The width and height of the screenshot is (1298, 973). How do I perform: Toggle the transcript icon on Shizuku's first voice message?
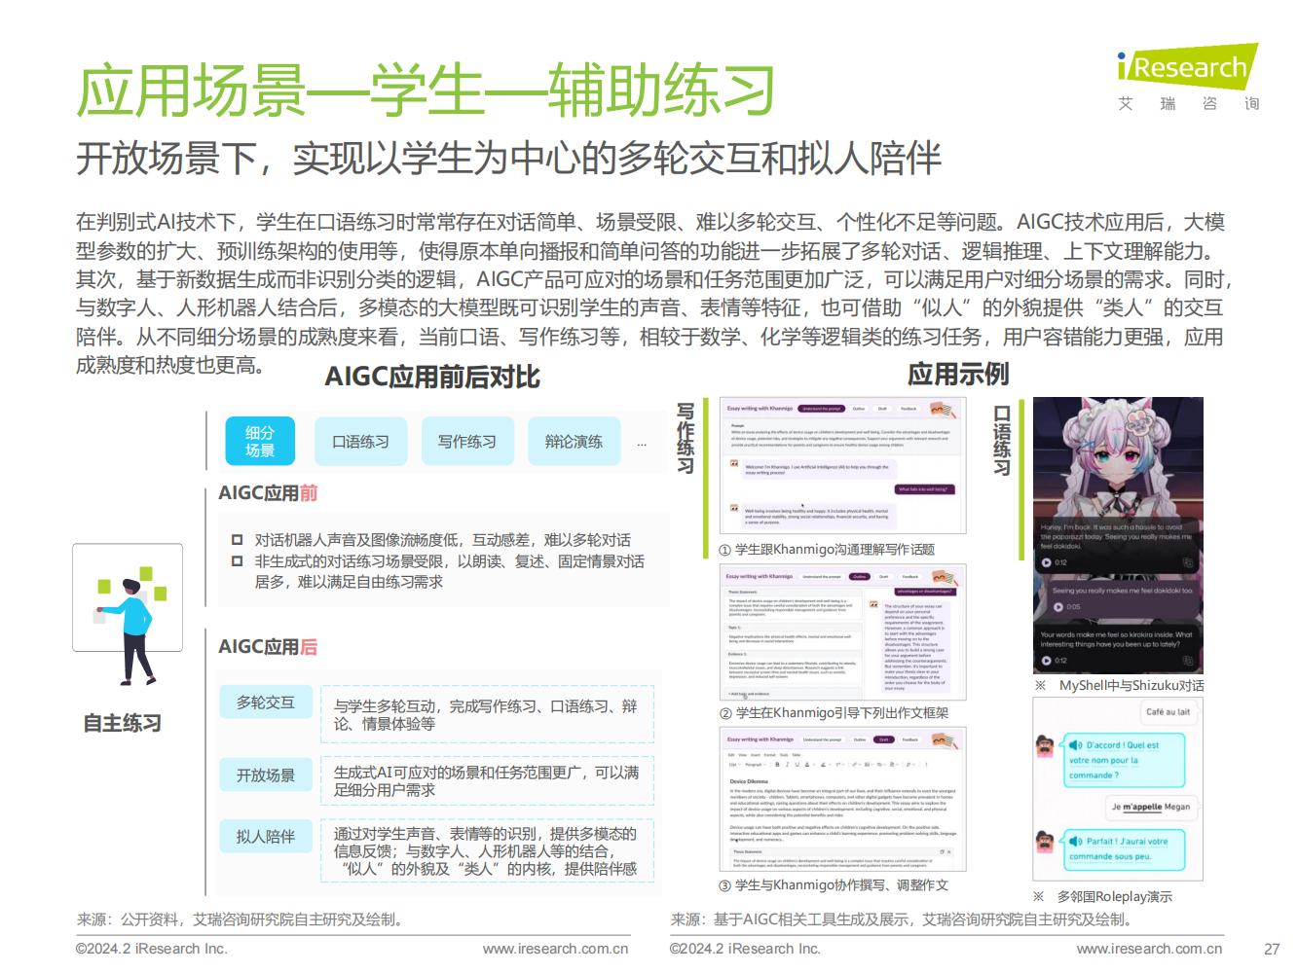point(1187,562)
